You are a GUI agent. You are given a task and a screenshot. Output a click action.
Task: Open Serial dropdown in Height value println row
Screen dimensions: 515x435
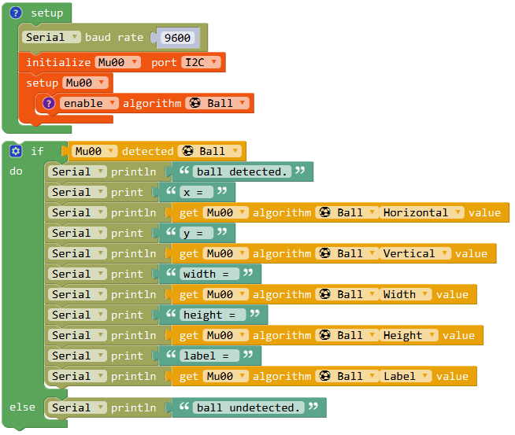[77, 335]
